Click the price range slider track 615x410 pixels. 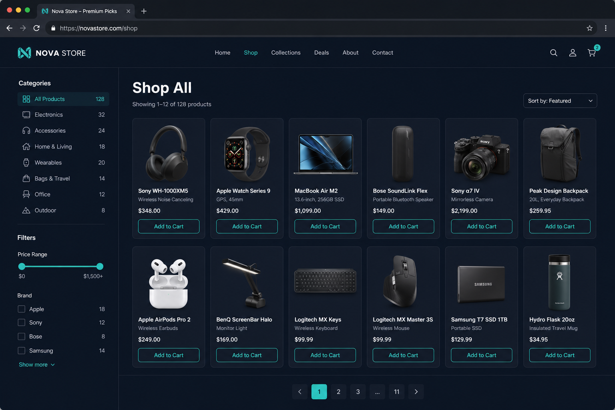(x=61, y=266)
